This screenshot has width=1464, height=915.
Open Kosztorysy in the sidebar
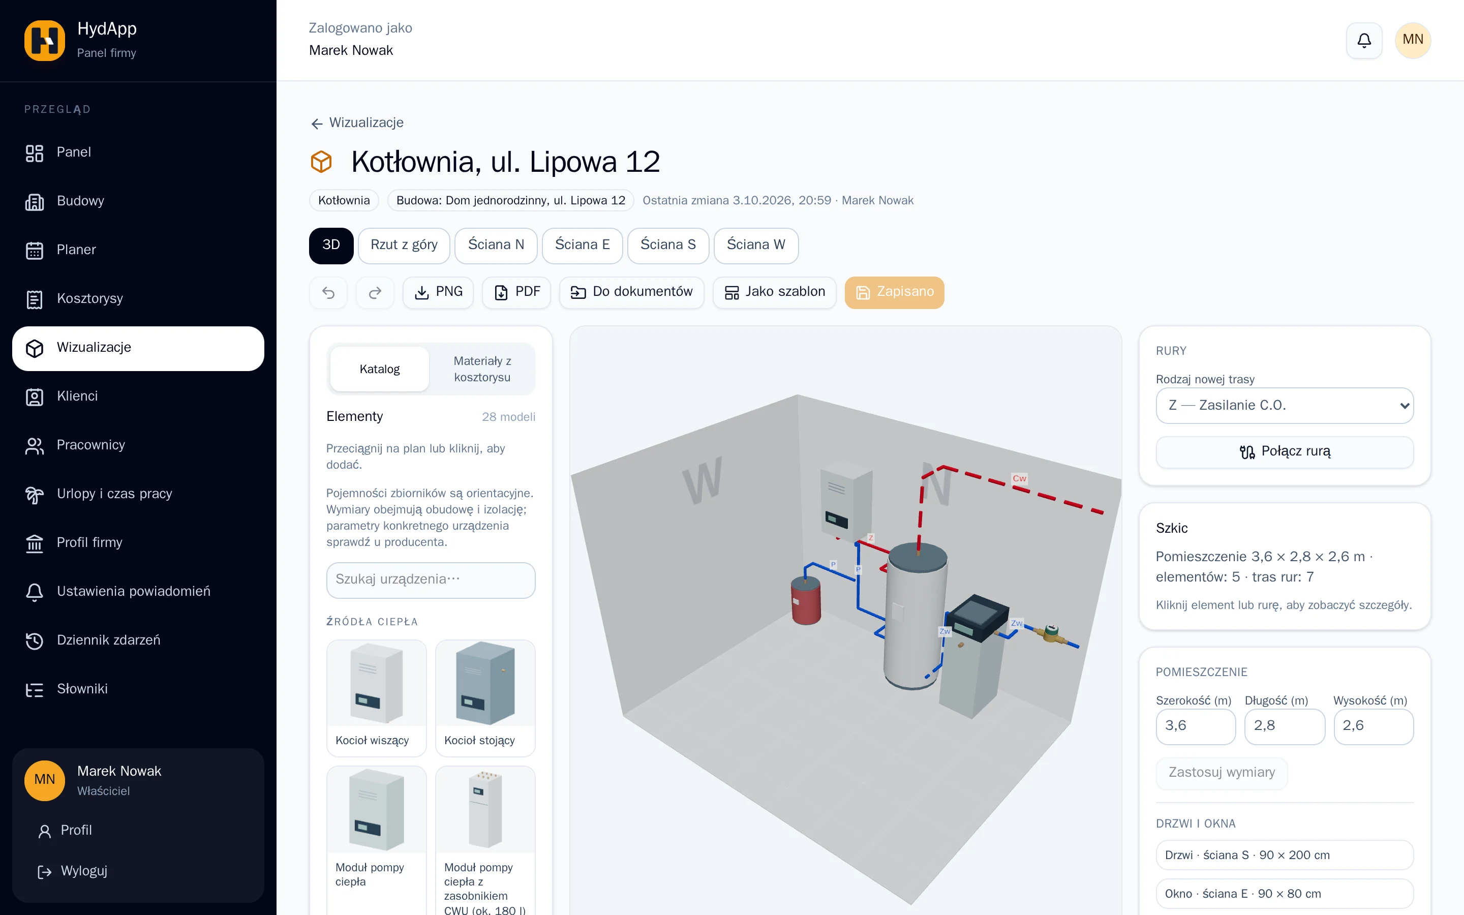tap(138, 299)
